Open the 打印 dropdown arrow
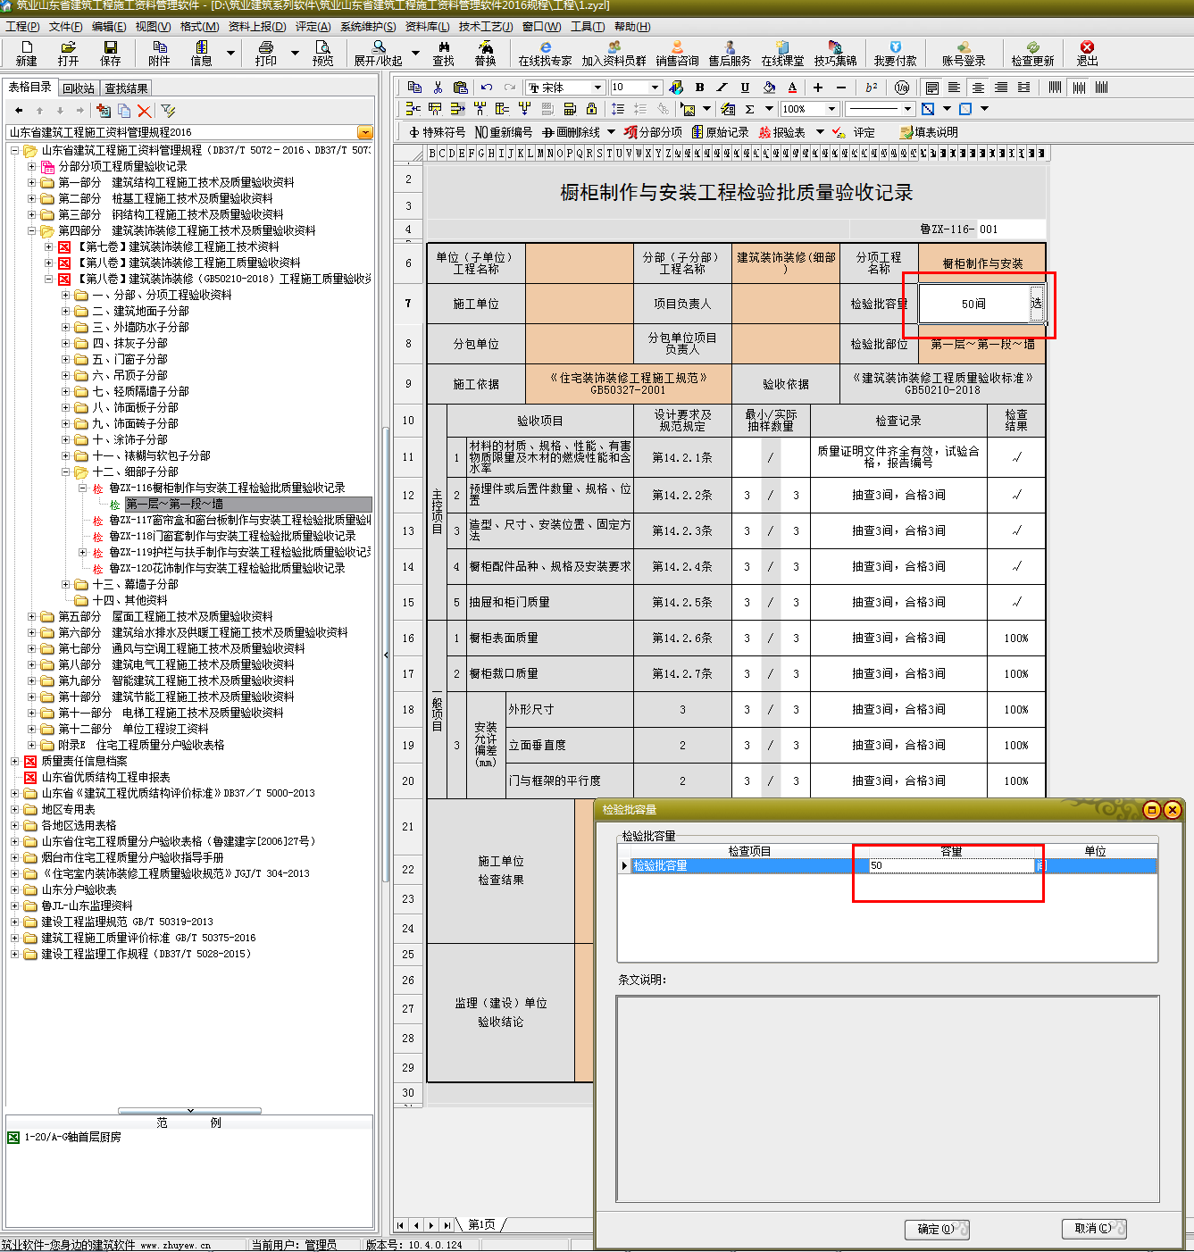Image resolution: width=1194 pixels, height=1252 pixels. pos(296,54)
